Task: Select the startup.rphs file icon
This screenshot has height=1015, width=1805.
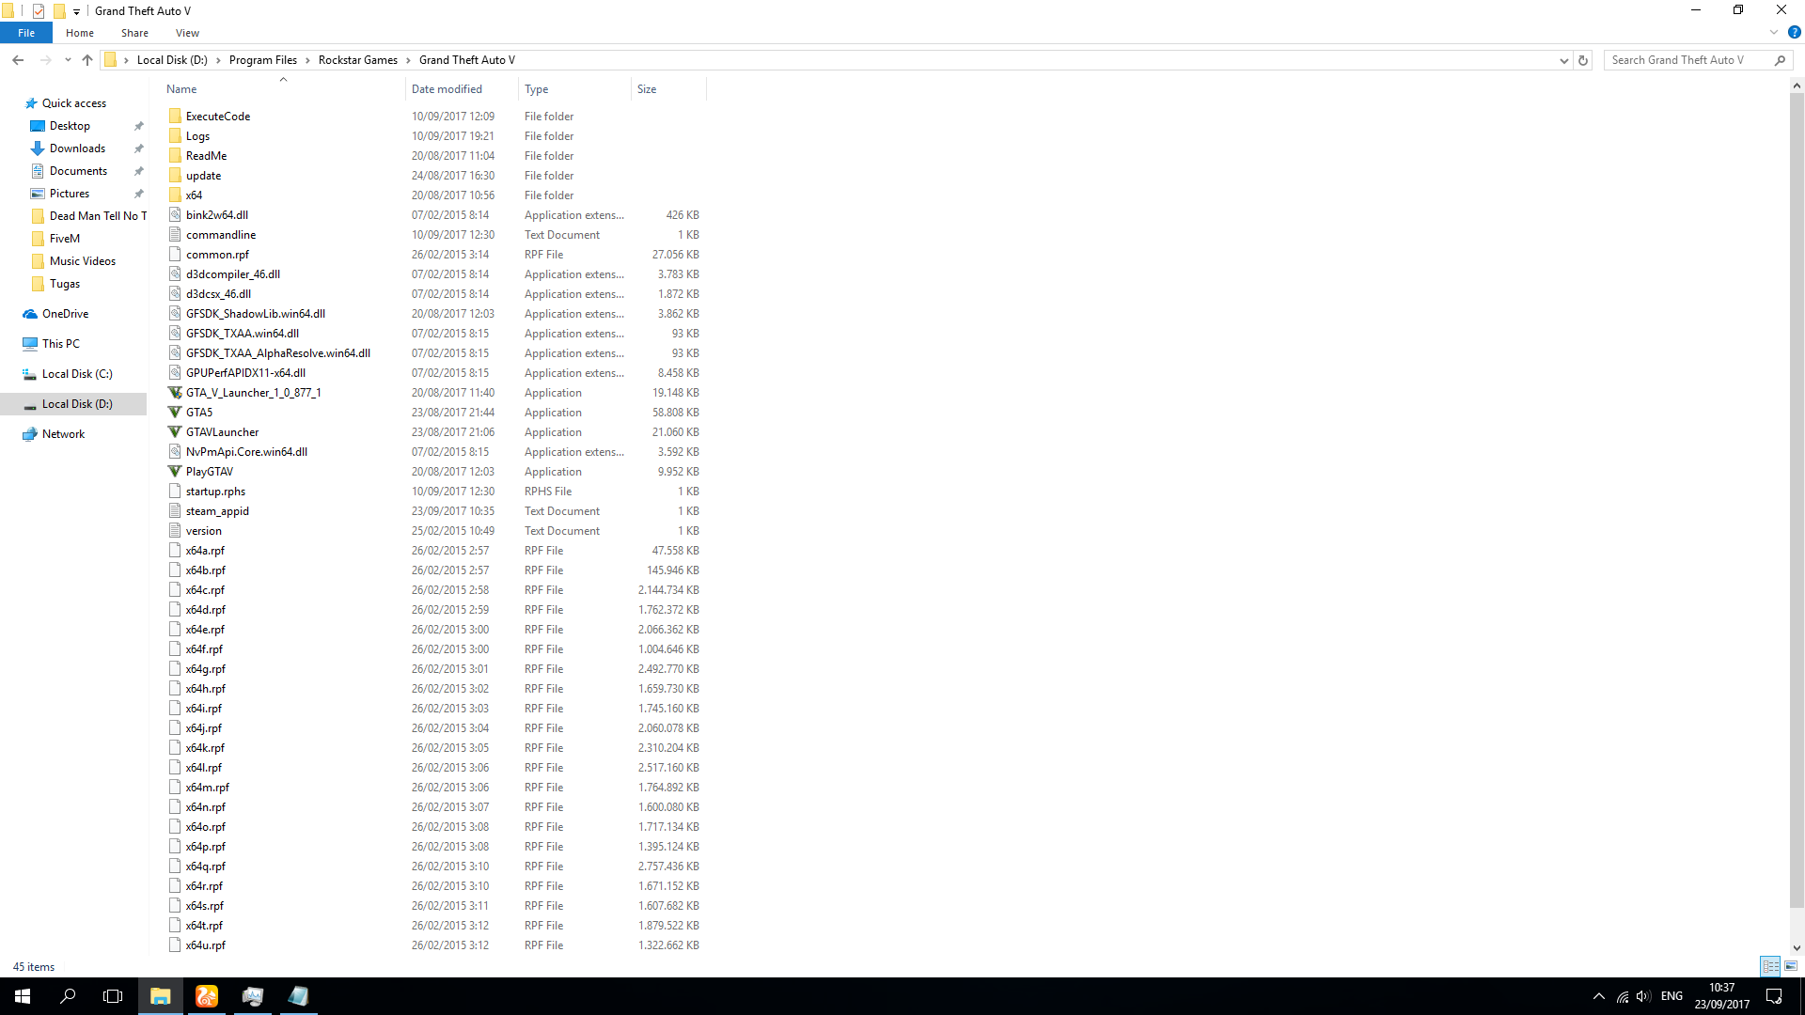Action: click(x=175, y=492)
